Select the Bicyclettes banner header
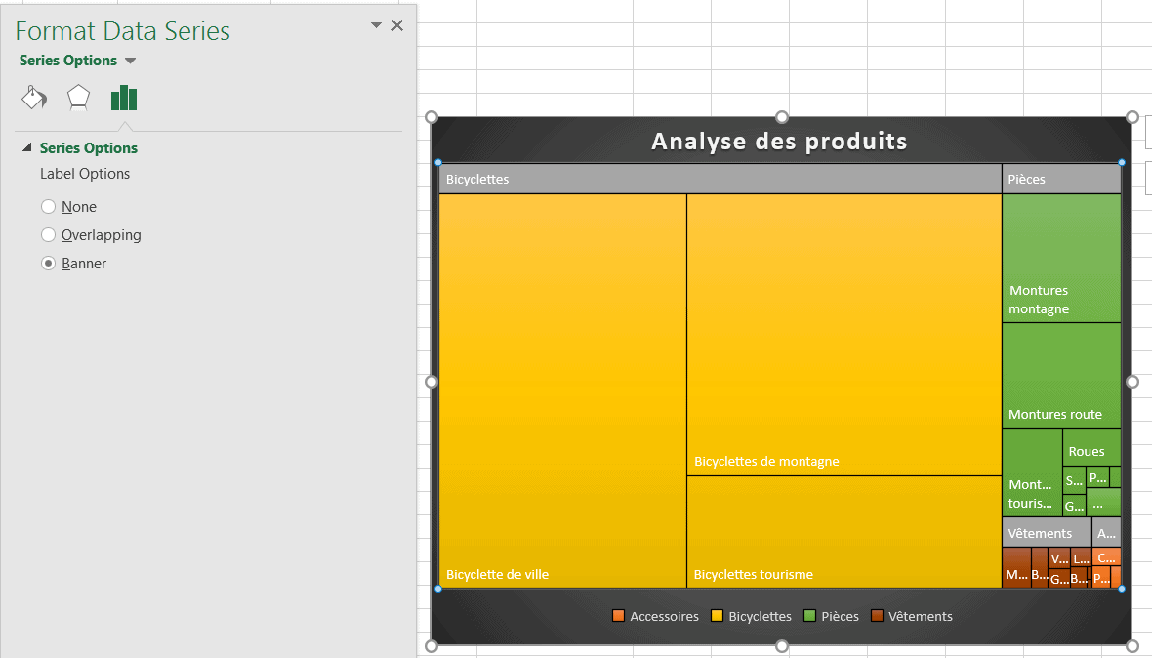Screen dimensions: 1152x658 point(720,180)
